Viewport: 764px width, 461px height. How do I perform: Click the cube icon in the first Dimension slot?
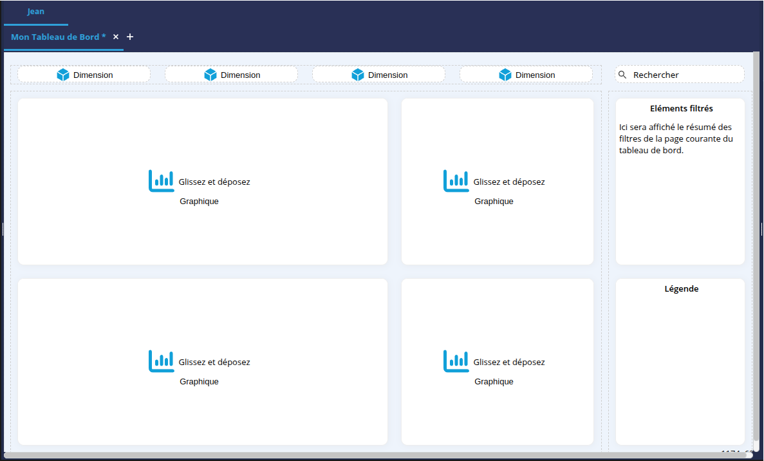pyautogui.click(x=63, y=75)
